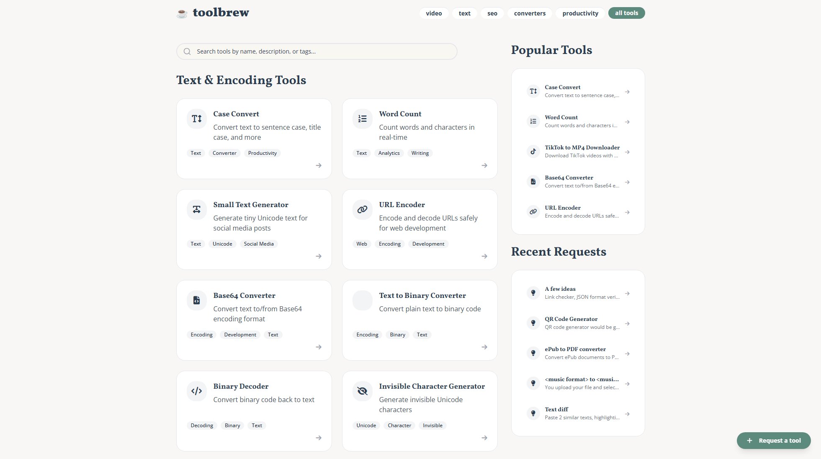Click the URL Encoder chain-link icon
Viewport: 821px width, 459px height.
[x=362, y=209]
